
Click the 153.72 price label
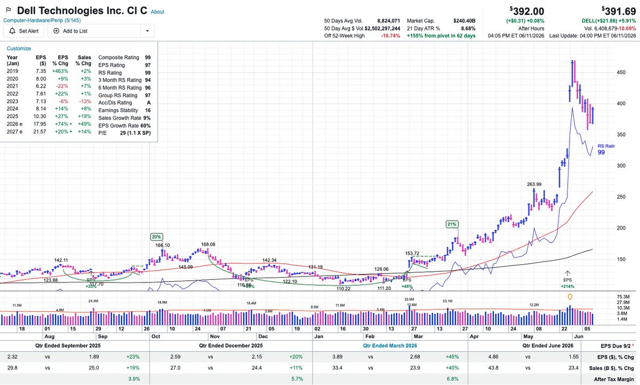[413, 253]
